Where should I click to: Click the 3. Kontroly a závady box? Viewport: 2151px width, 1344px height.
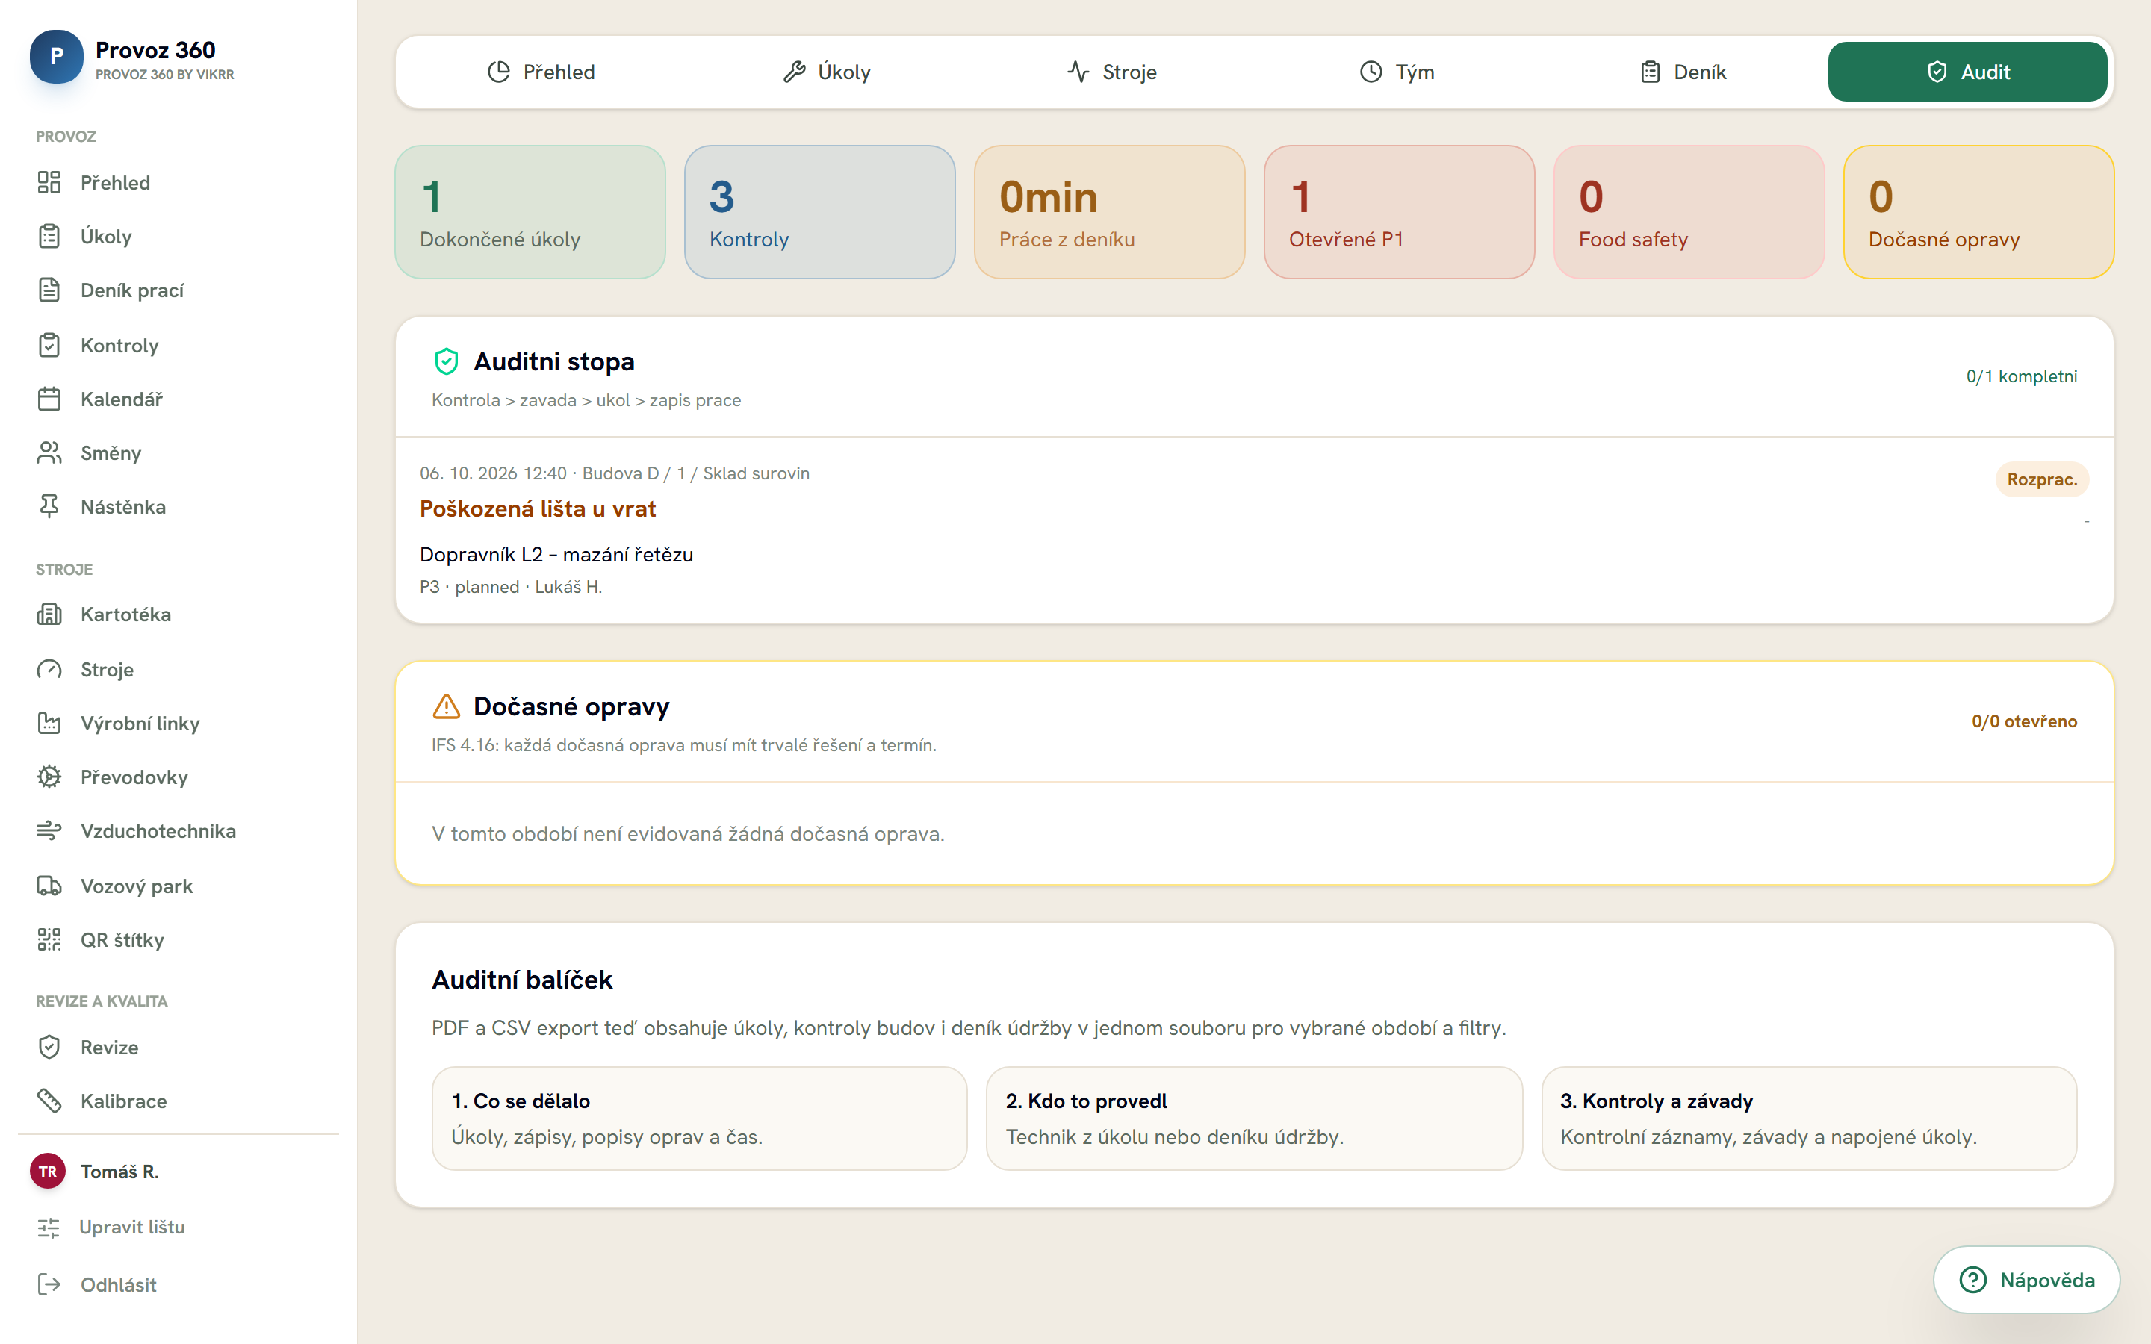click(x=1809, y=1119)
